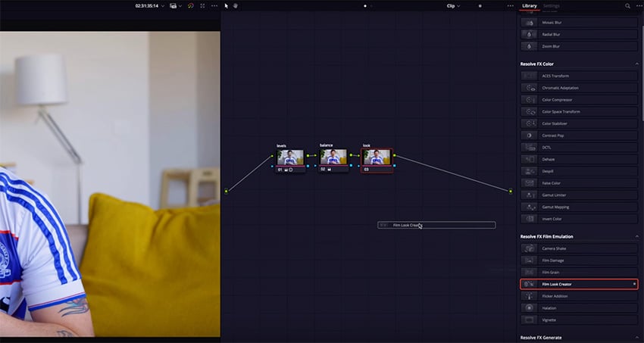Click the Film Damage effect icon
644x343 pixels.
(529, 260)
